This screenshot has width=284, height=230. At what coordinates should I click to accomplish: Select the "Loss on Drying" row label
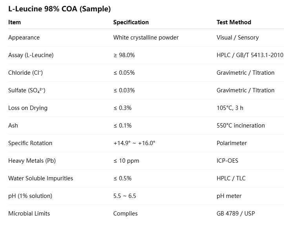point(28,108)
